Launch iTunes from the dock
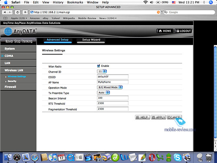Image resolution: width=217 pixels, height=163 pixels. (x=53, y=157)
